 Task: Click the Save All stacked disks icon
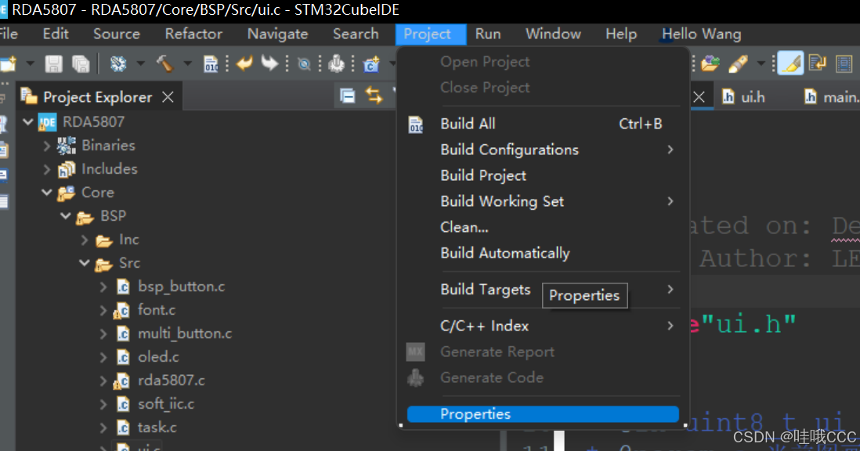[x=81, y=64]
